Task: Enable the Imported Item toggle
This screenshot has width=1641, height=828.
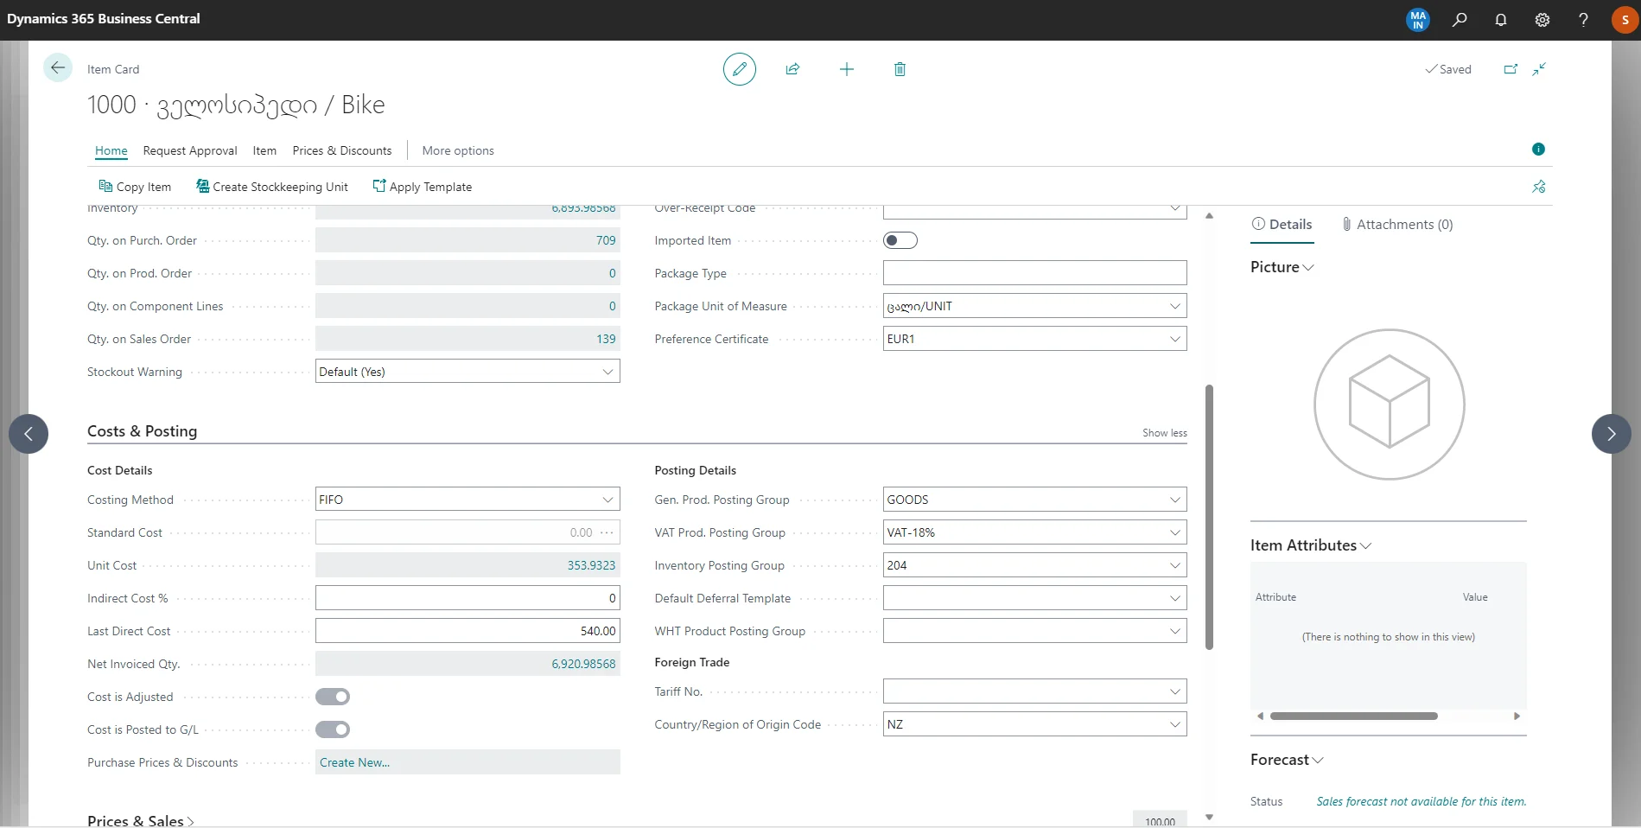Action: (x=900, y=240)
